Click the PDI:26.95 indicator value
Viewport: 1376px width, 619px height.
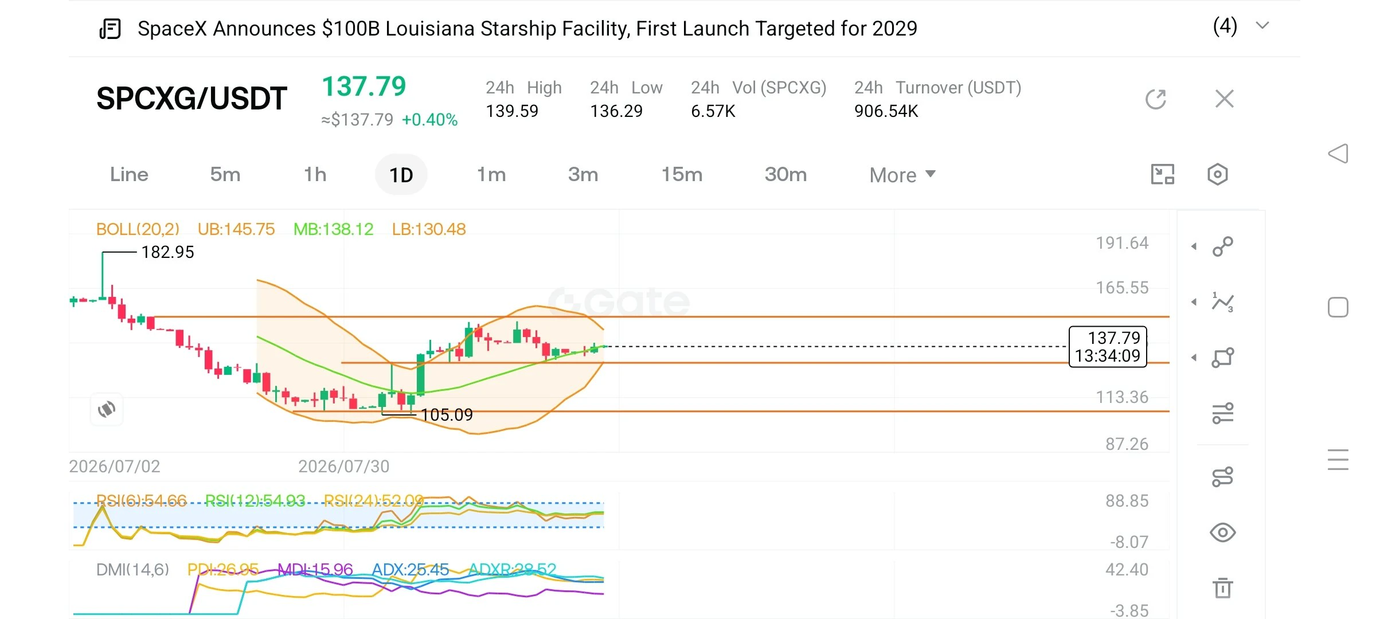223,570
